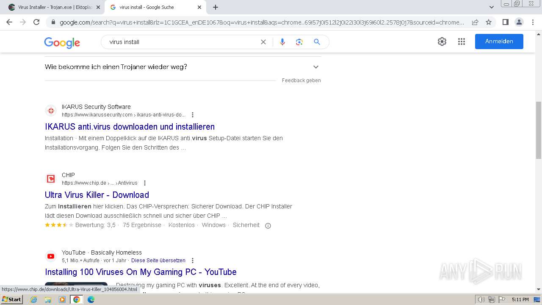The width and height of the screenshot is (542, 305).
Task: Click 'Diese Seite übersetzen' link
Action: pos(158,261)
